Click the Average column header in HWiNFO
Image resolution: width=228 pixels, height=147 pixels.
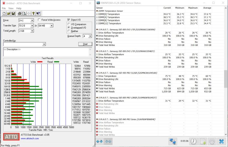pos(207,8)
